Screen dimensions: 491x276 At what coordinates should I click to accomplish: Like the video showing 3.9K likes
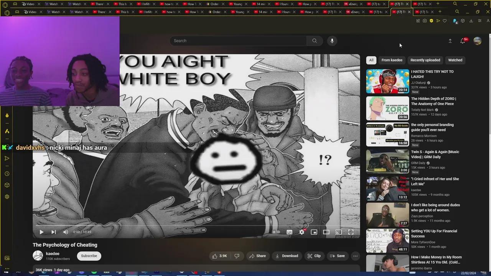click(219, 256)
